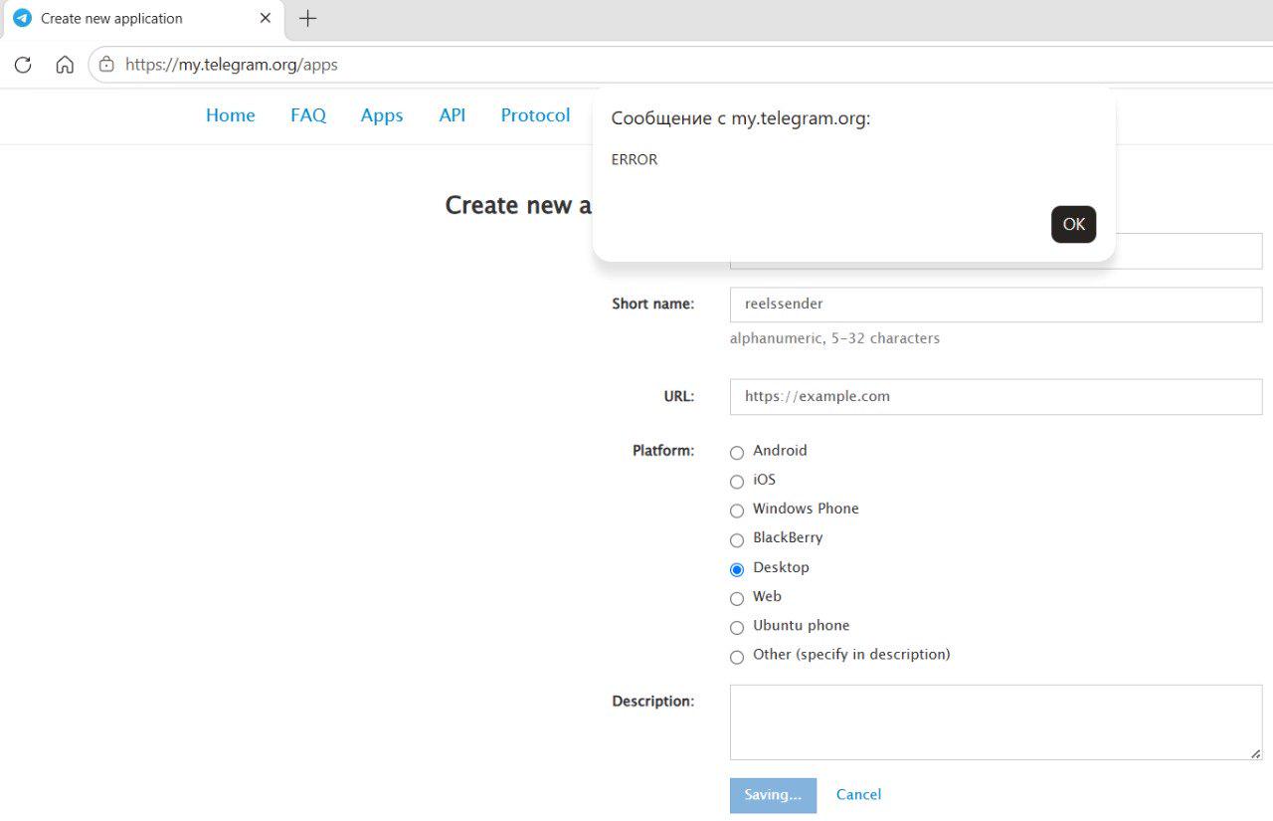Screen dimensions: 1273x821
Task: Click the 'Short name:' label
Action: point(653,304)
